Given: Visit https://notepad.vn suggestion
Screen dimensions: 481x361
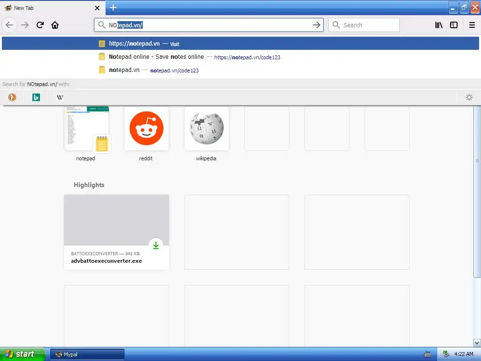Looking at the screenshot, I should click(240, 44).
